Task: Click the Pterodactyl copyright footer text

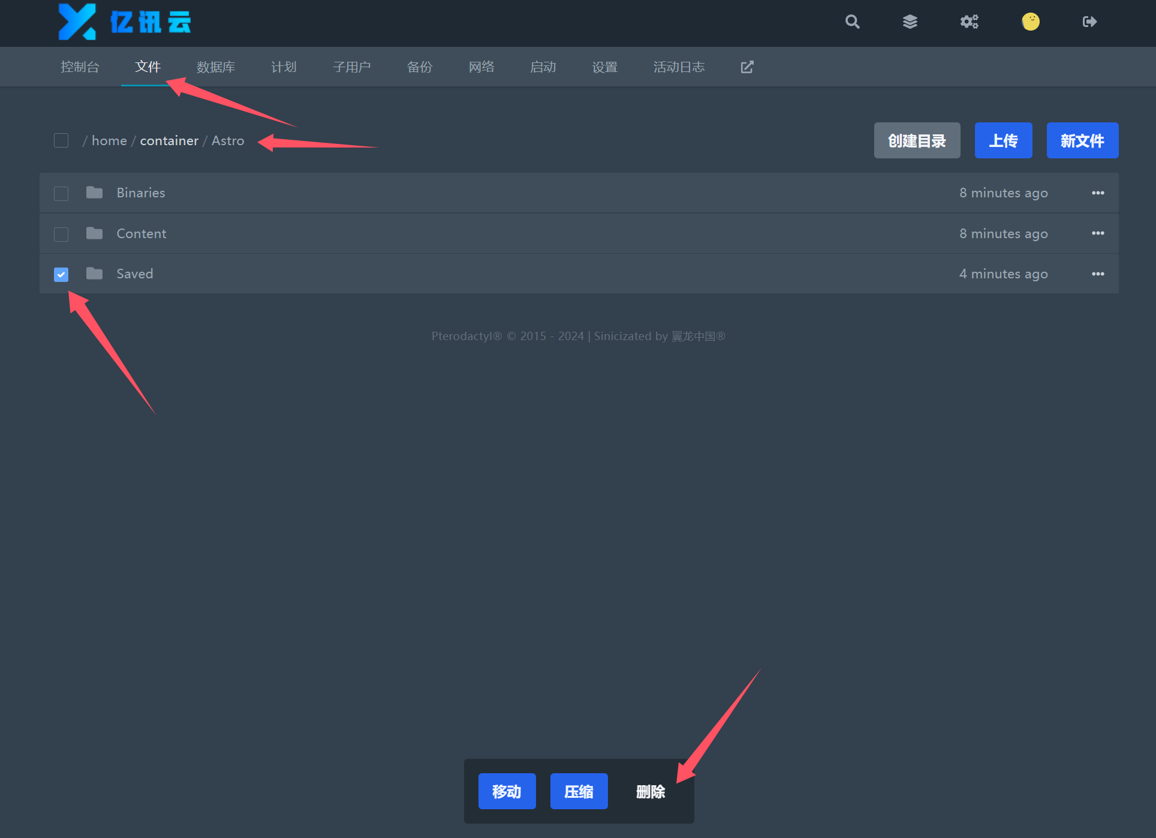Action: pyautogui.click(x=579, y=336)
